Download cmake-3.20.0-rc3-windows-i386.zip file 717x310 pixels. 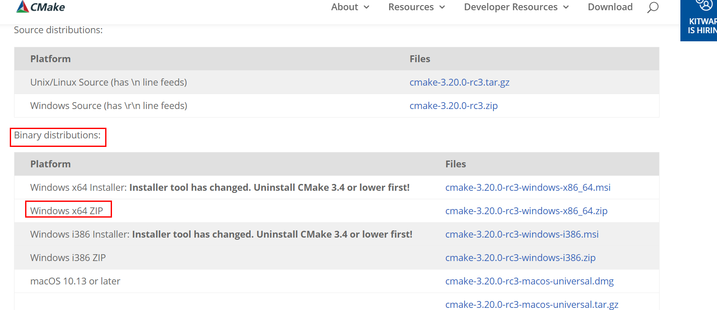click(520, 258)
